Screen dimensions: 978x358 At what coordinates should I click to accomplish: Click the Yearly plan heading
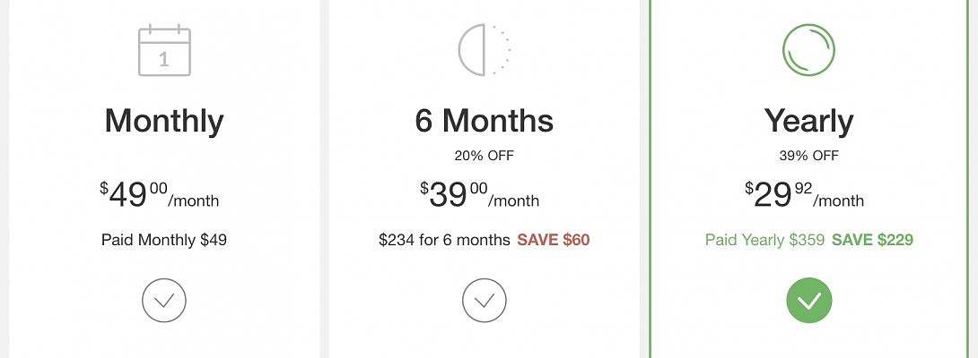809,120
